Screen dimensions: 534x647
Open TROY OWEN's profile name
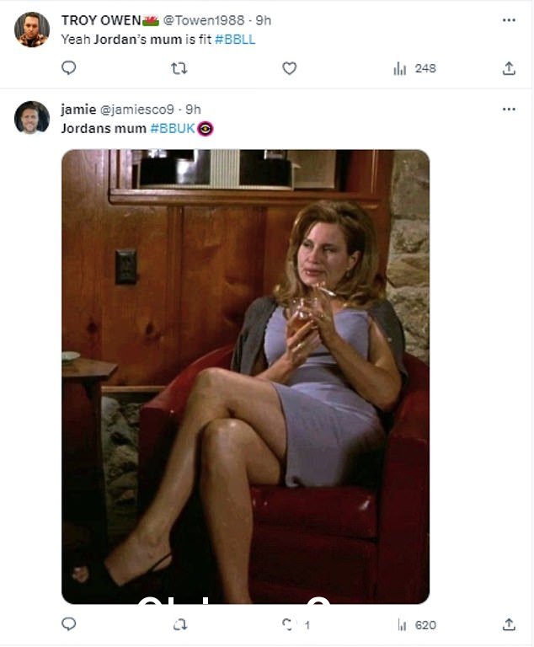point(101,20)
